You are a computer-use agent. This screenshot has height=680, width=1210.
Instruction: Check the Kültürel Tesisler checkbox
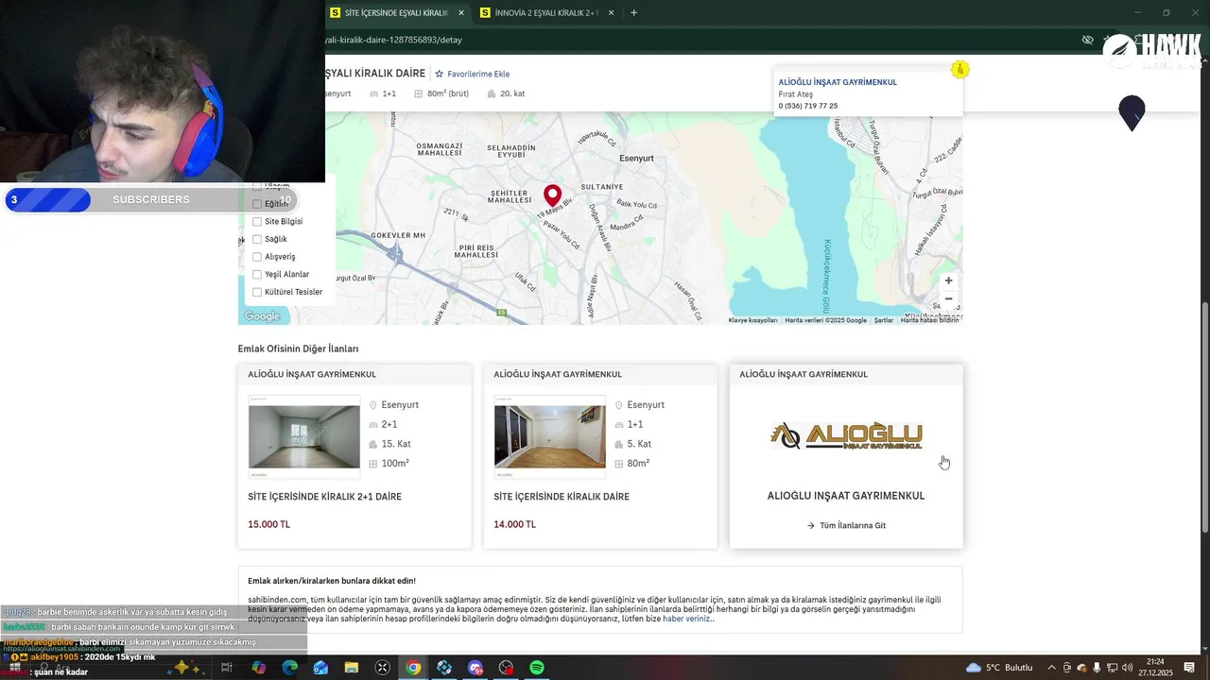pos(256,292)
